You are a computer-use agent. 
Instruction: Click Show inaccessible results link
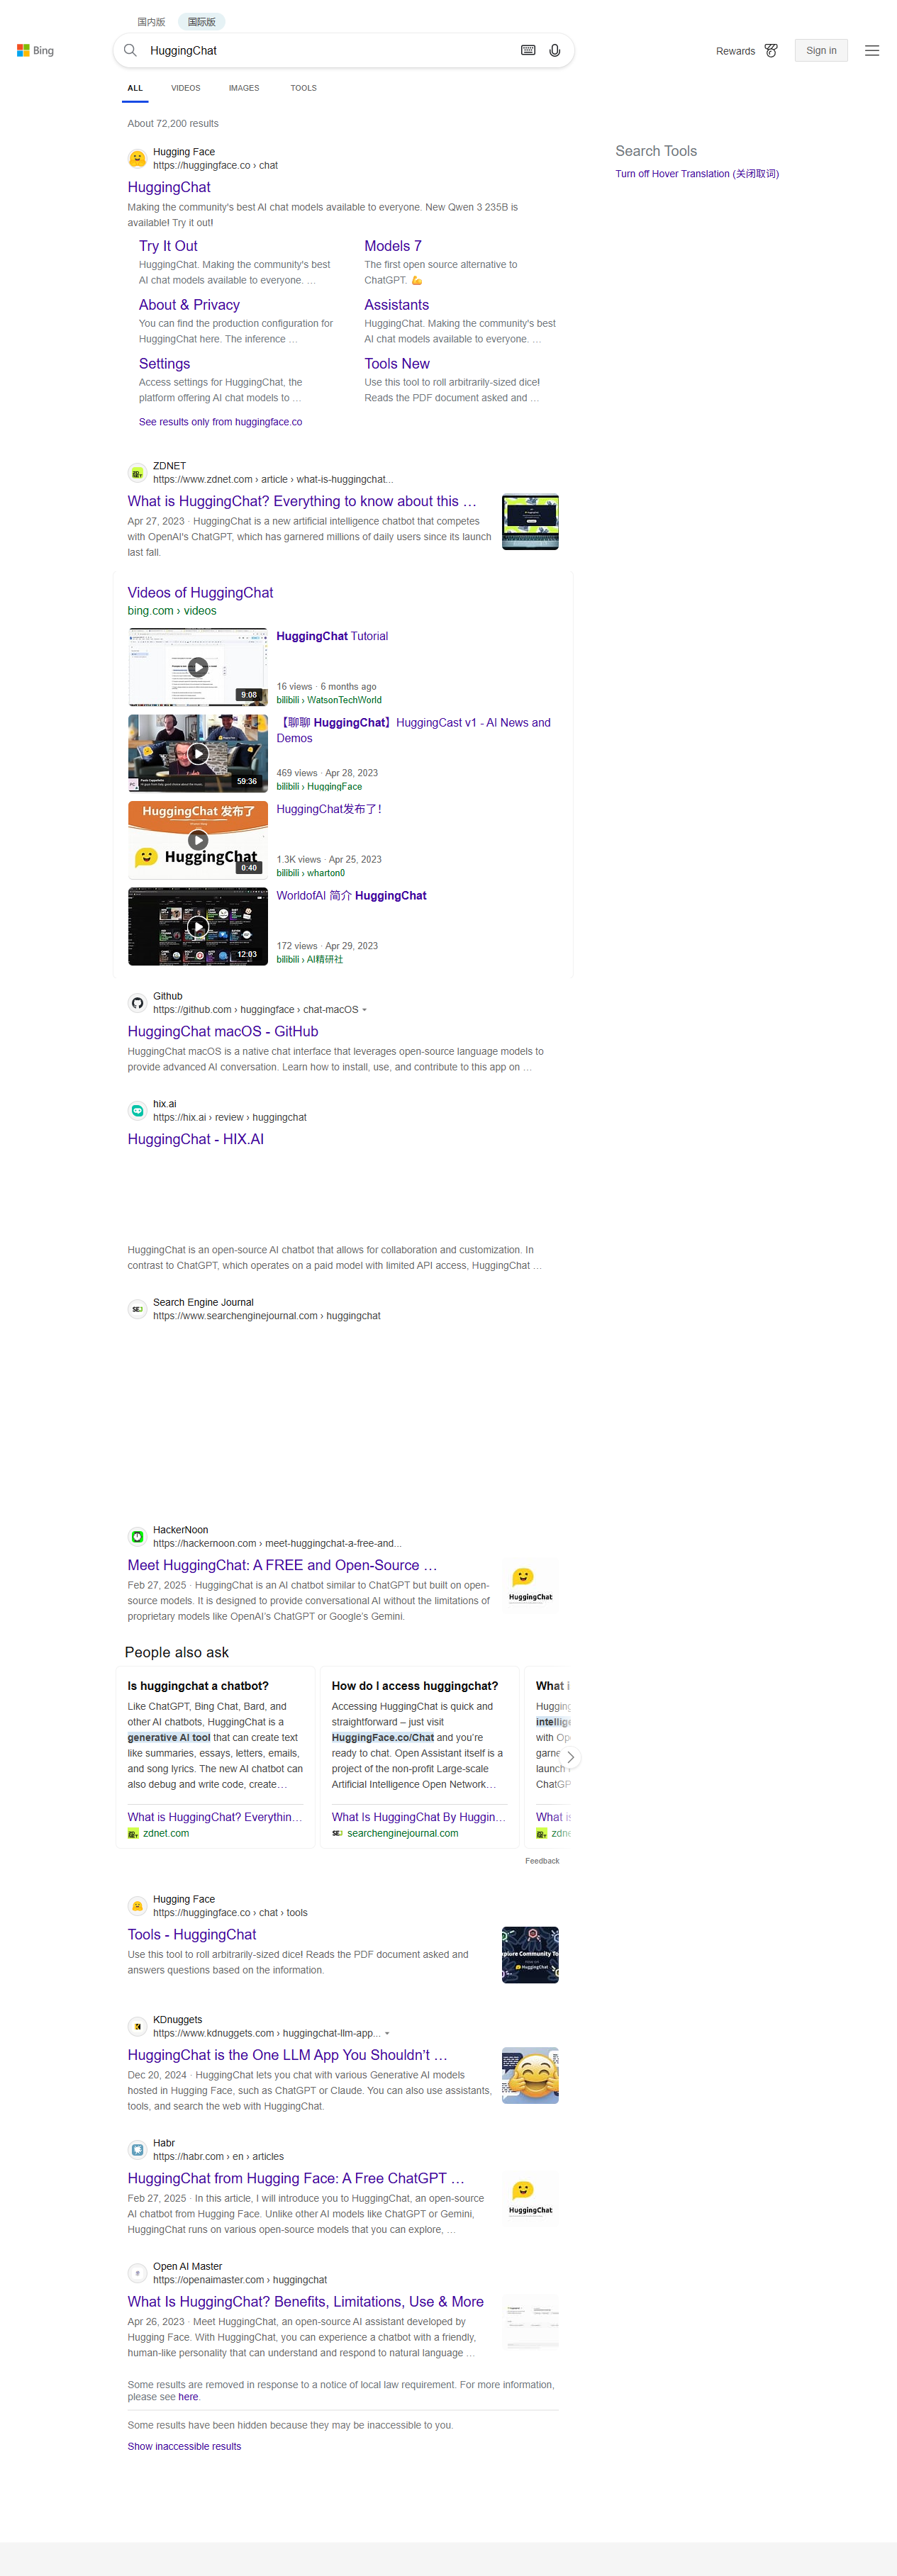[184, 2446]
